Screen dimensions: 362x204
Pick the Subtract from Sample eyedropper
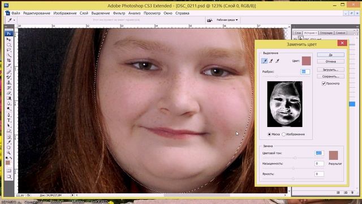[277, 61]
